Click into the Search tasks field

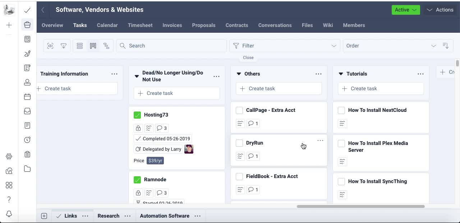pyautogui.click(x=171, y=46)
